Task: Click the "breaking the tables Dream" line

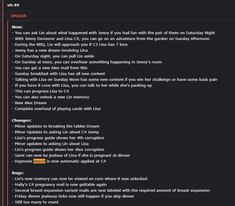Action: 57,126
